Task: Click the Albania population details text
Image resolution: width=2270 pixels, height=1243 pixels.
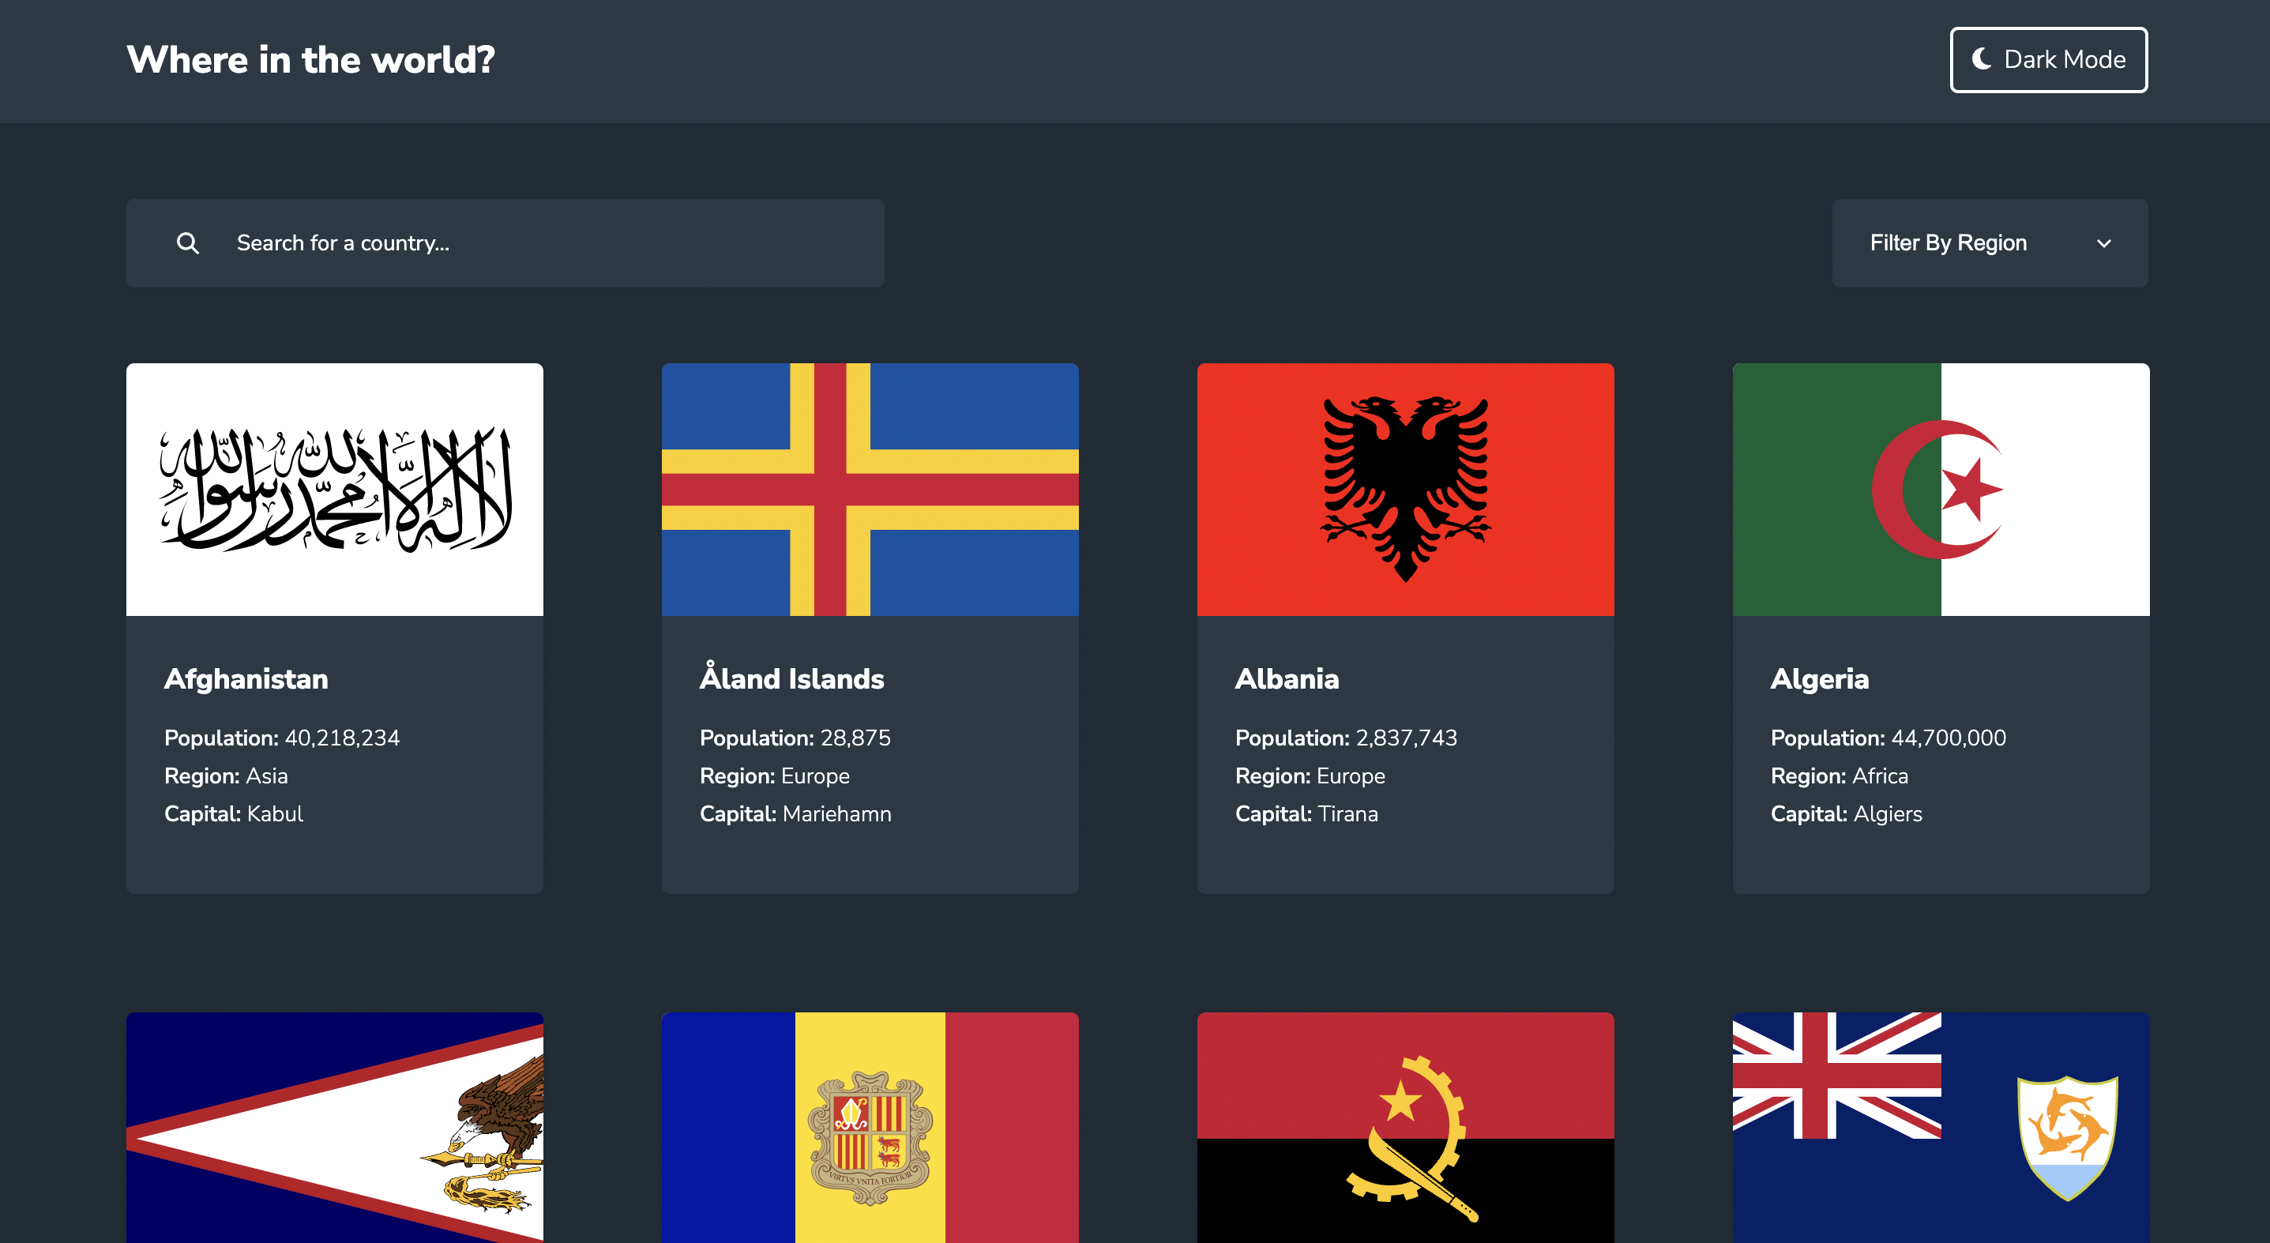Action: [x=1346, y=738]
